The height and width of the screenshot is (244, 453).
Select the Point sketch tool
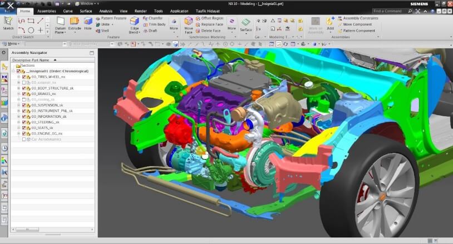[40, 30]
